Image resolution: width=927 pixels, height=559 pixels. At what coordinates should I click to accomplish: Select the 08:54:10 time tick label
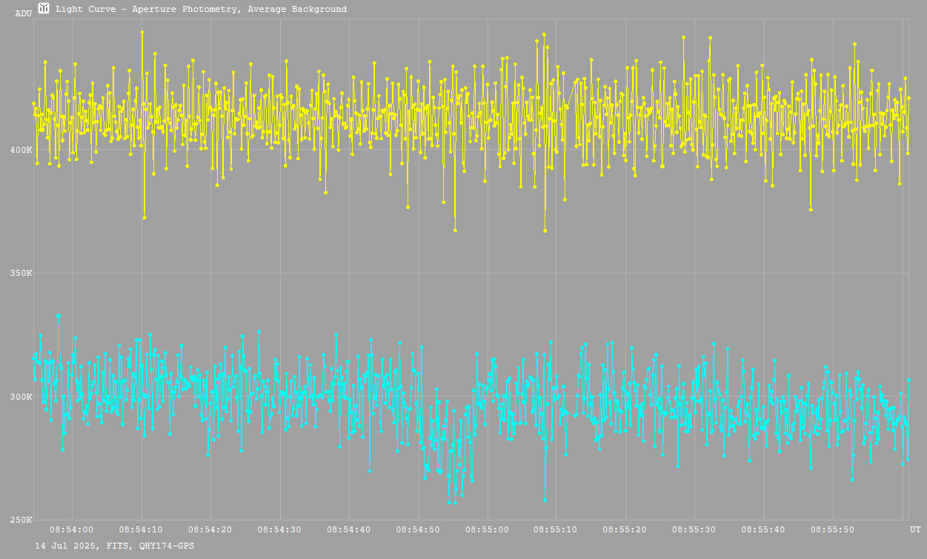click(x=141, y=529)
